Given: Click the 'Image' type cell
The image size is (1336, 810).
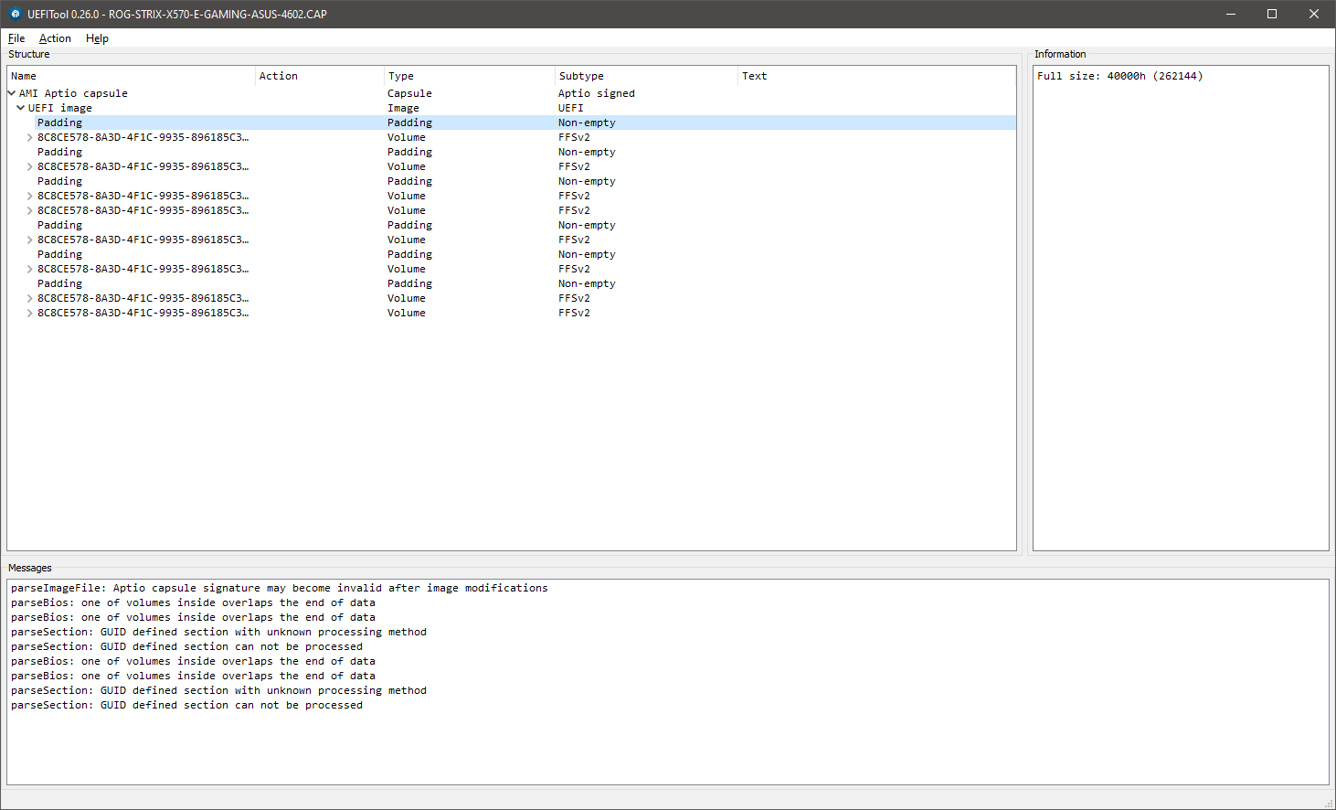Looking at the screenshot, I should (x=403, y=108).
